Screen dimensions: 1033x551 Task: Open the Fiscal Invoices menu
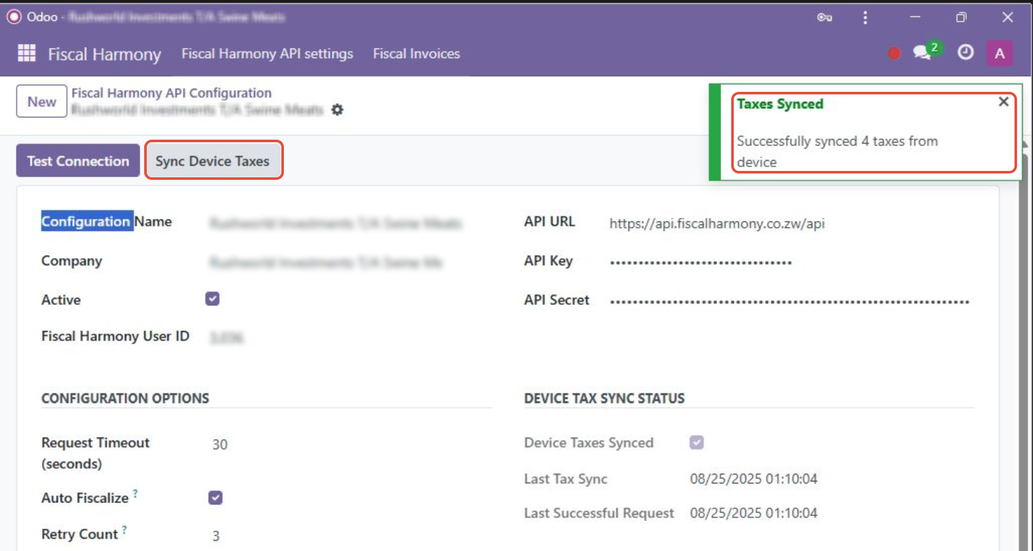(x=416, y=54)
